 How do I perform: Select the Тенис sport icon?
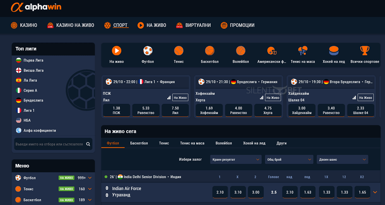(x=179, y=51)
